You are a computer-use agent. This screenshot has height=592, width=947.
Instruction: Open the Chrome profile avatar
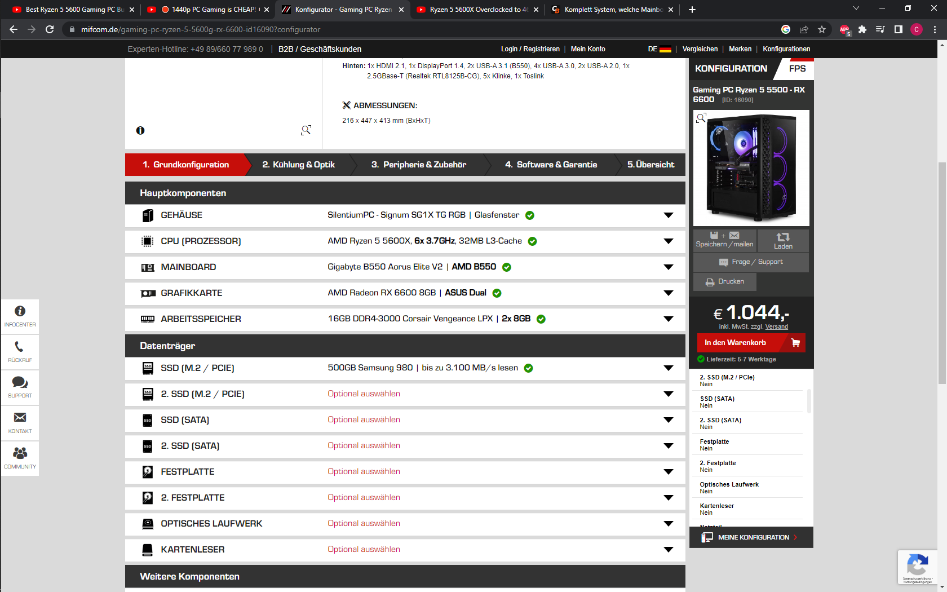917,29
